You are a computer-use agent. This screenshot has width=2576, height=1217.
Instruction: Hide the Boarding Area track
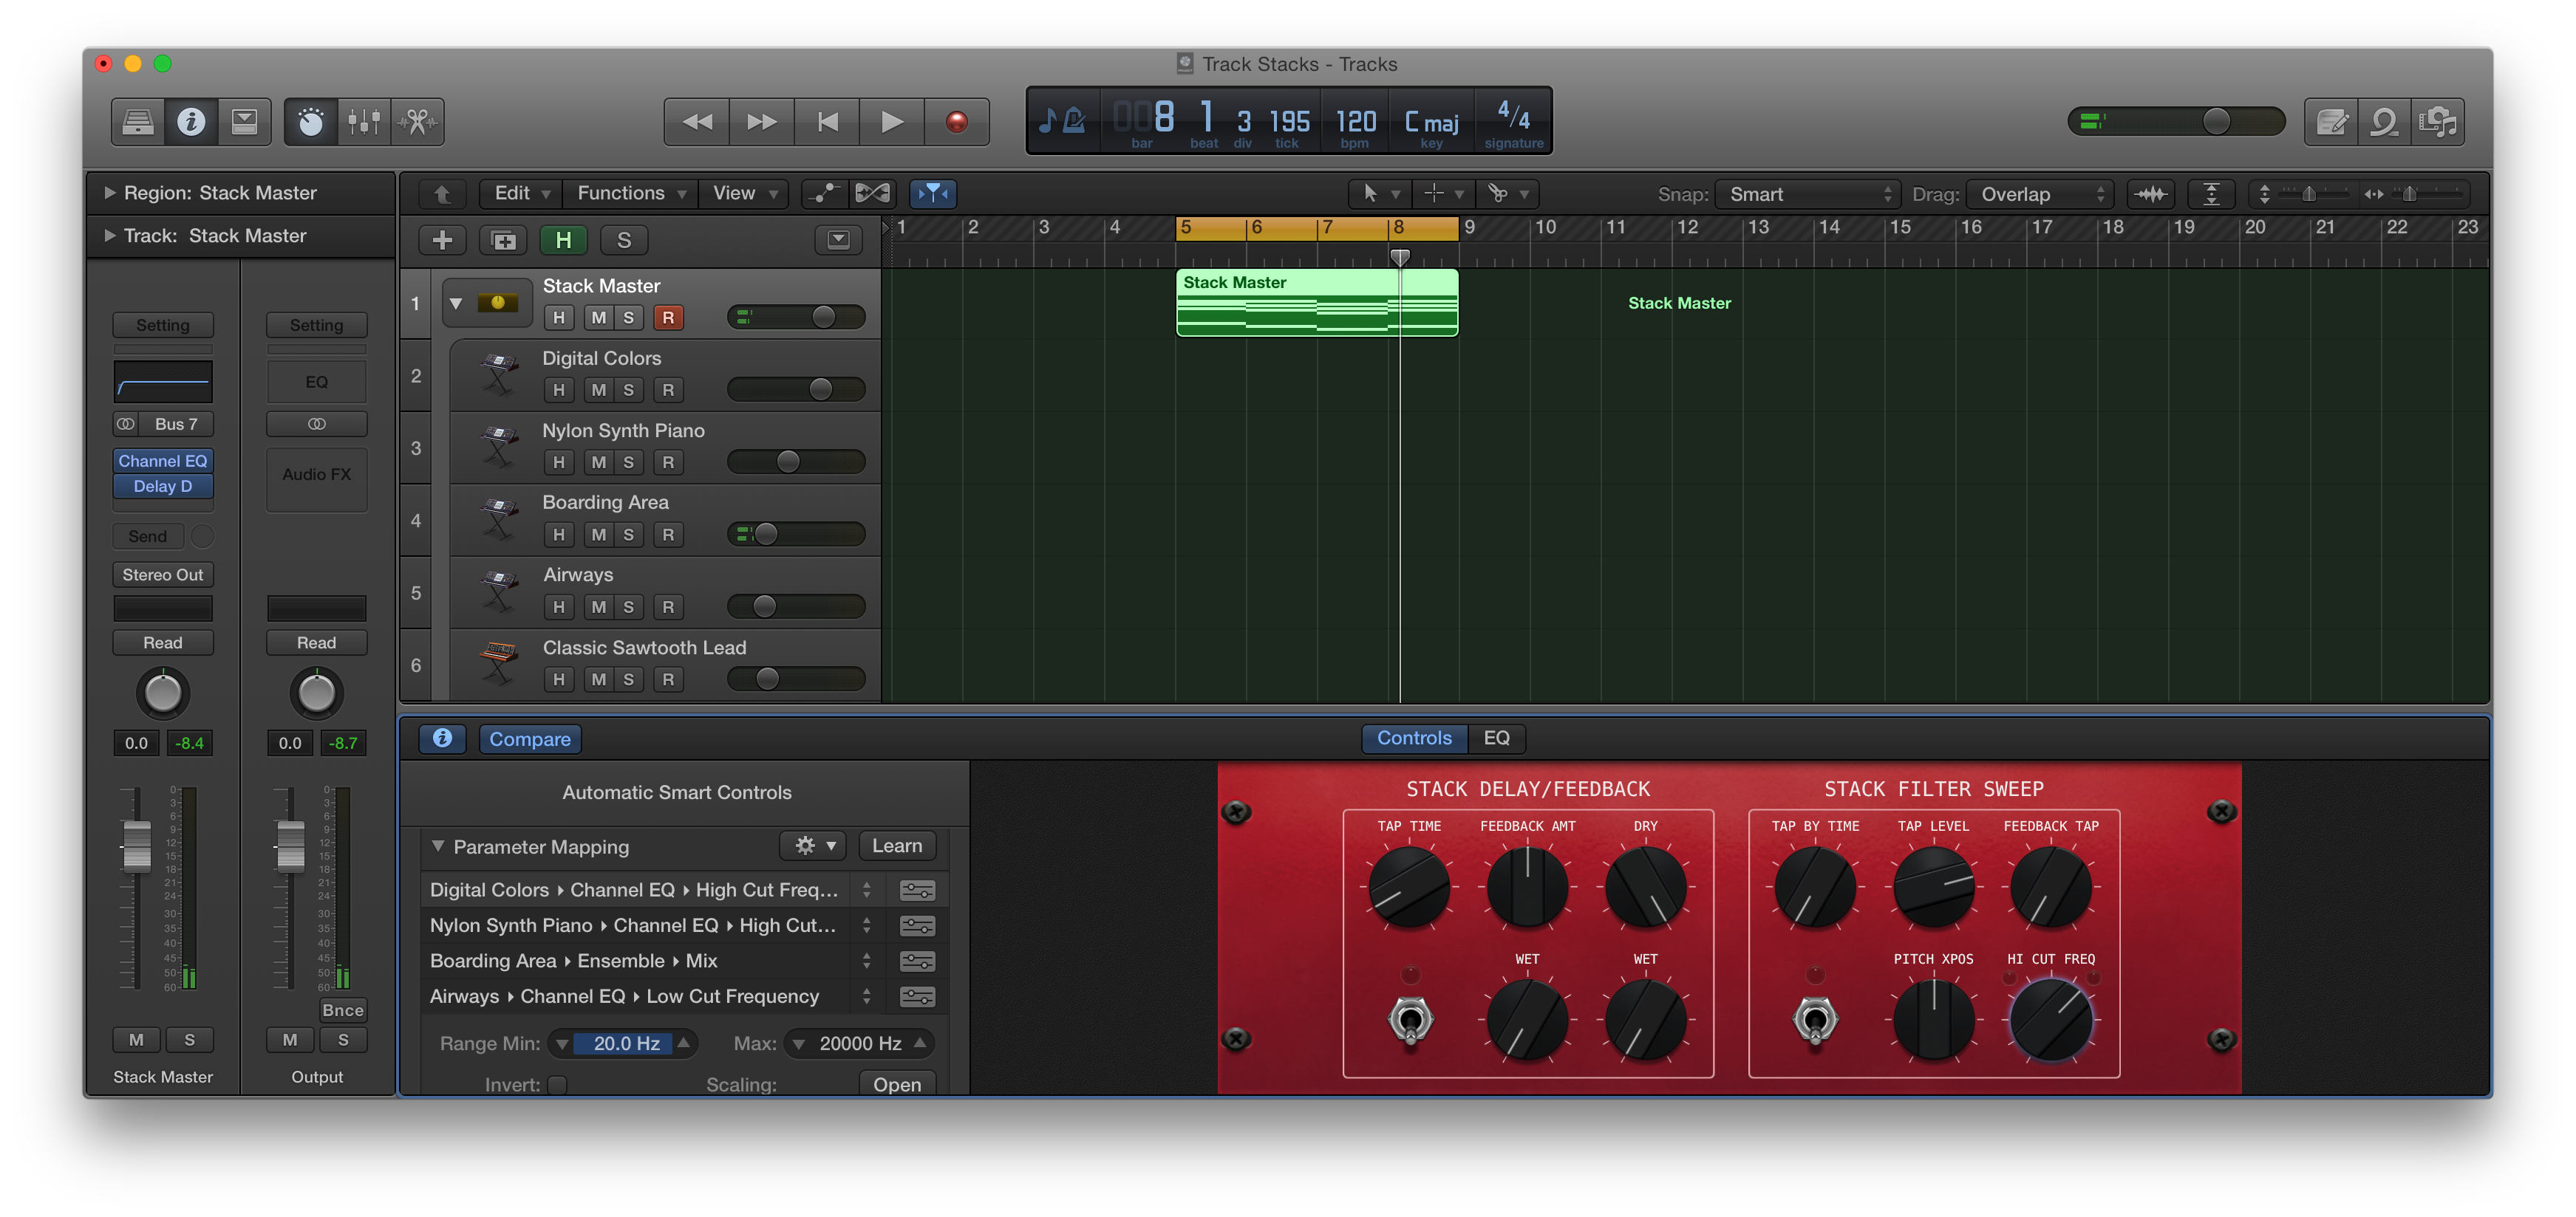pyautogui.click(x=558, y=535)
